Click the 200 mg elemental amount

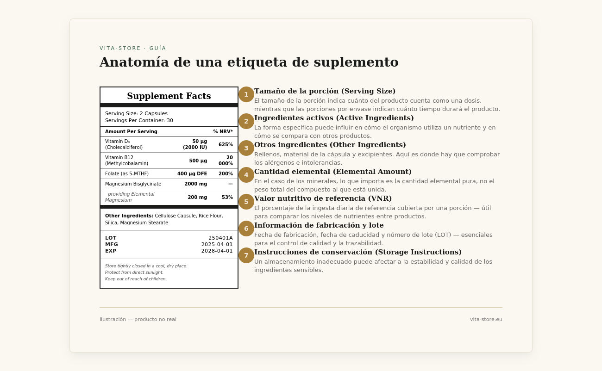[x=197, y=197]
